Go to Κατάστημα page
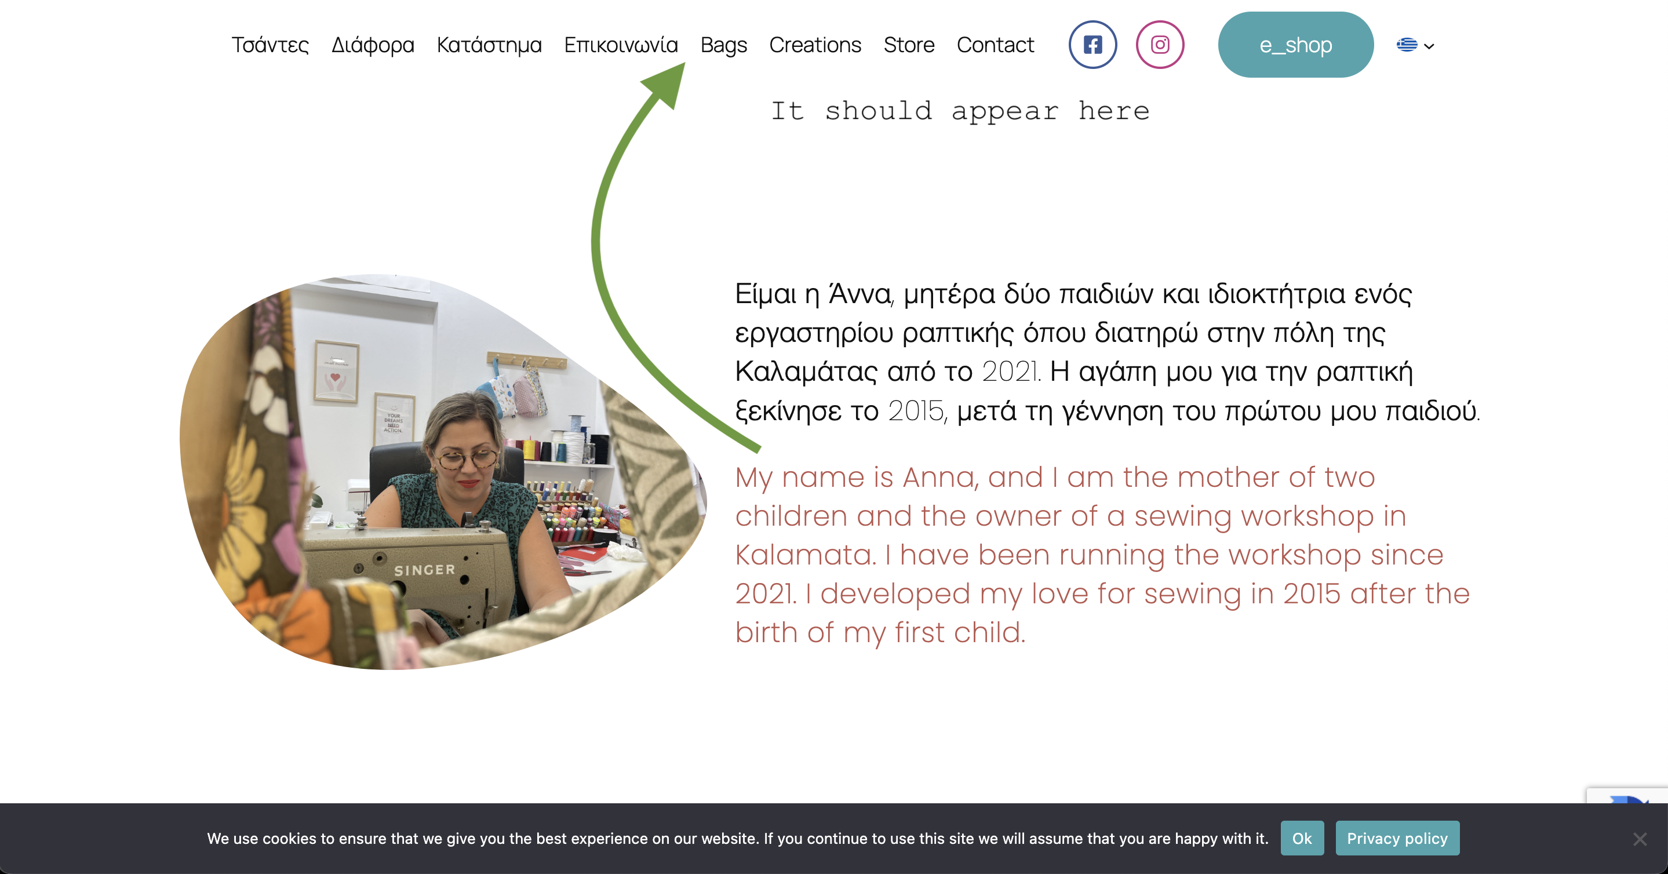Viewport: 1668px width, 874px height. (489, 45)
